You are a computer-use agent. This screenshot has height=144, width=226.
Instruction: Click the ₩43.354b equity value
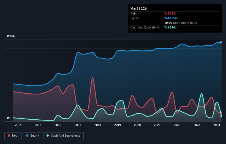(171, 18)
